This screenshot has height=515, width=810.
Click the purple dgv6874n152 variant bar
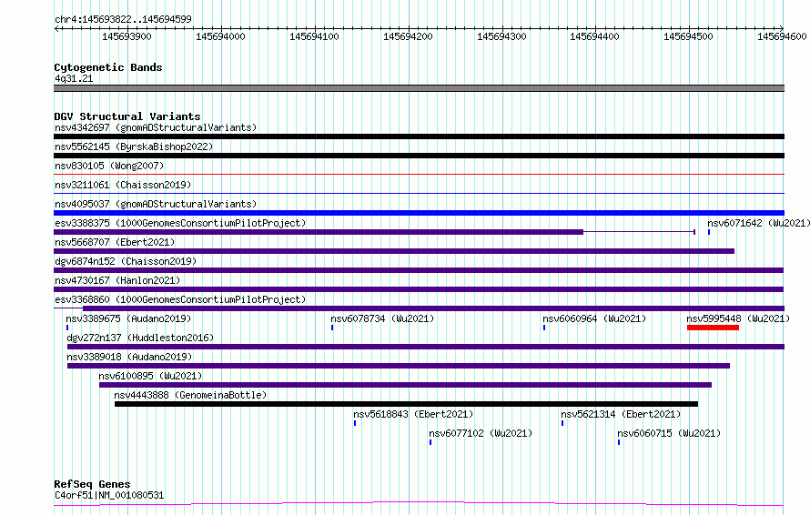click(x=419, y=270)
